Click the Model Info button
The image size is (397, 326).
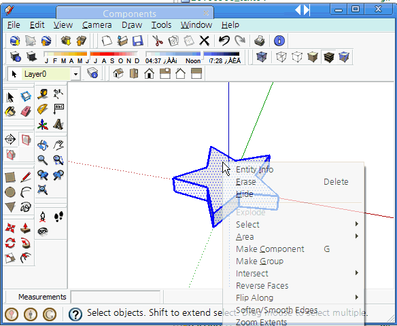pos(279,41)
